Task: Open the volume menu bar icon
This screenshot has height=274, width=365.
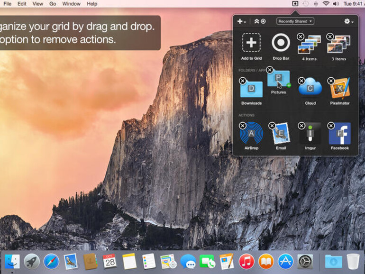Action: point(336,4)
